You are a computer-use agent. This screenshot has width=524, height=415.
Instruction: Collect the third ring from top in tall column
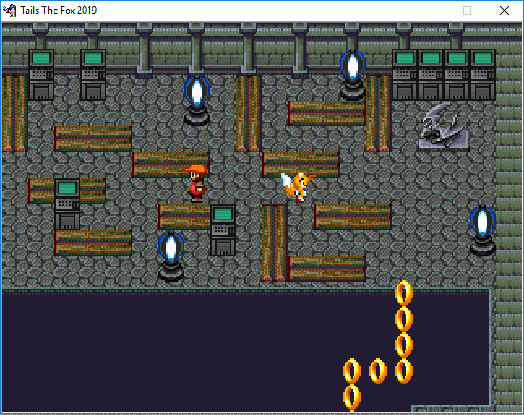(404, 344)
